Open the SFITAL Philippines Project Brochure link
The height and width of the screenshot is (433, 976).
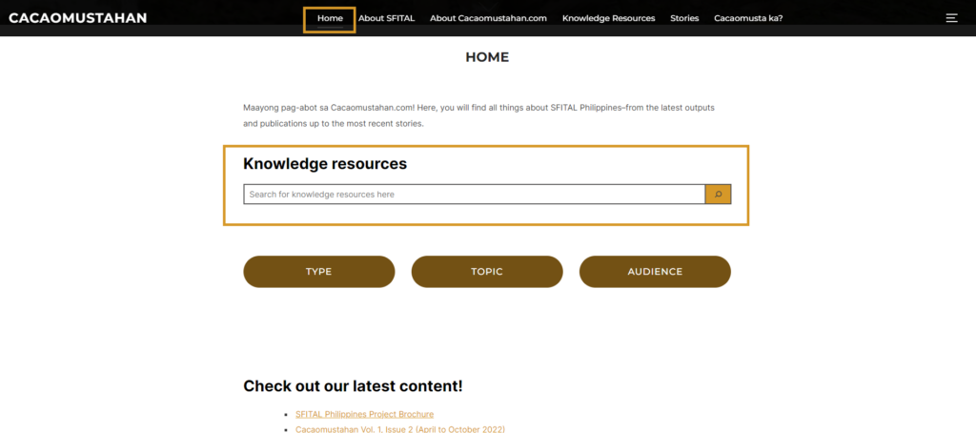click(365, 414)
